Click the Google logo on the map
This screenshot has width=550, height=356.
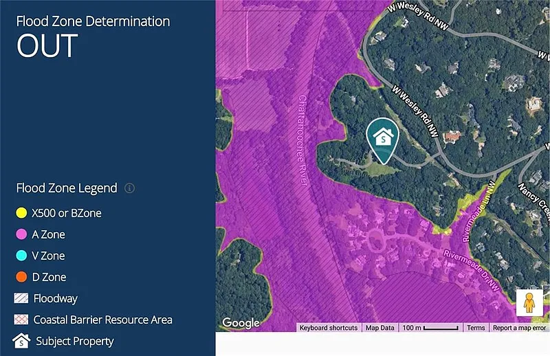point(241,323)
